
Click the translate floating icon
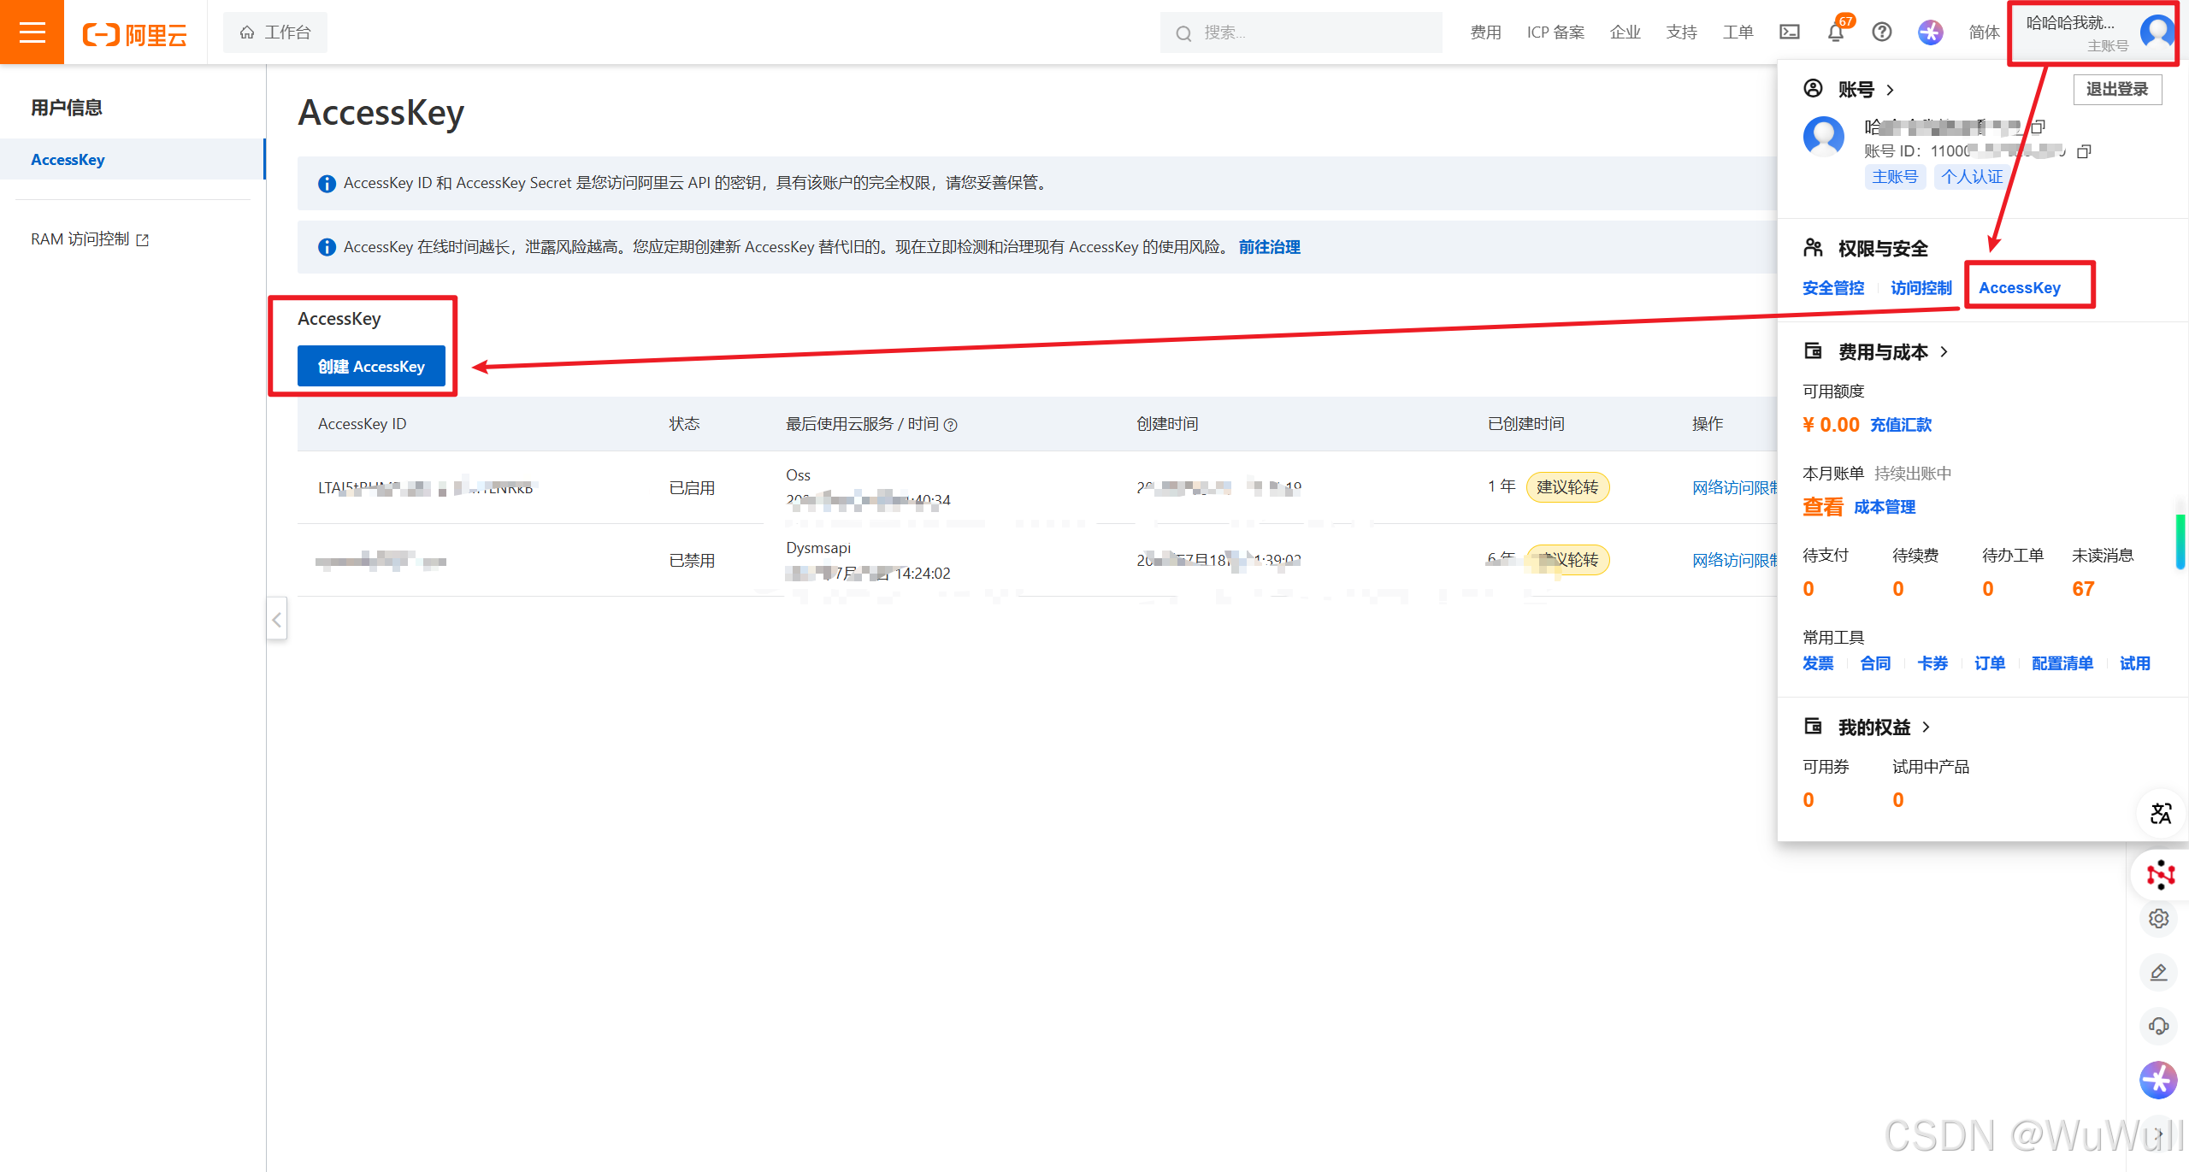pyautogui.click(x=2161, y=813)
